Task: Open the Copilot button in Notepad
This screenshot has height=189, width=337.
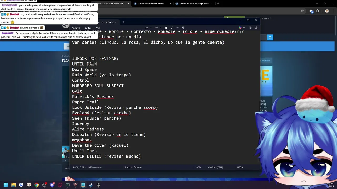Action: click(x=240, y=28)
